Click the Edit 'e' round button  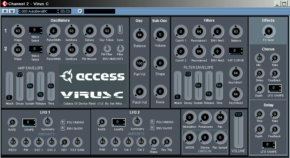tap(80, 11)
